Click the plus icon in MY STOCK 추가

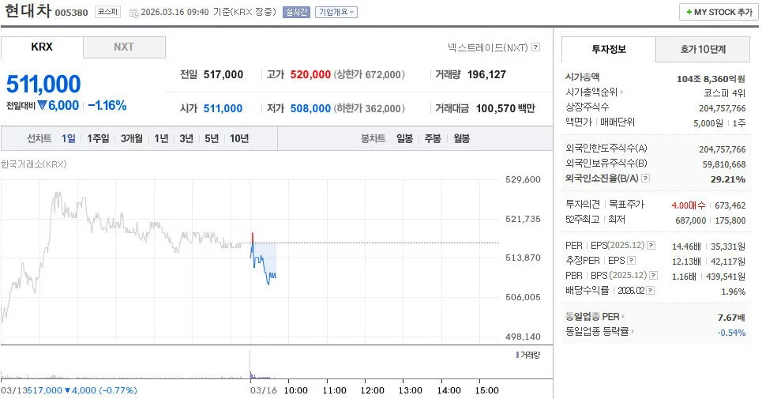689,12
